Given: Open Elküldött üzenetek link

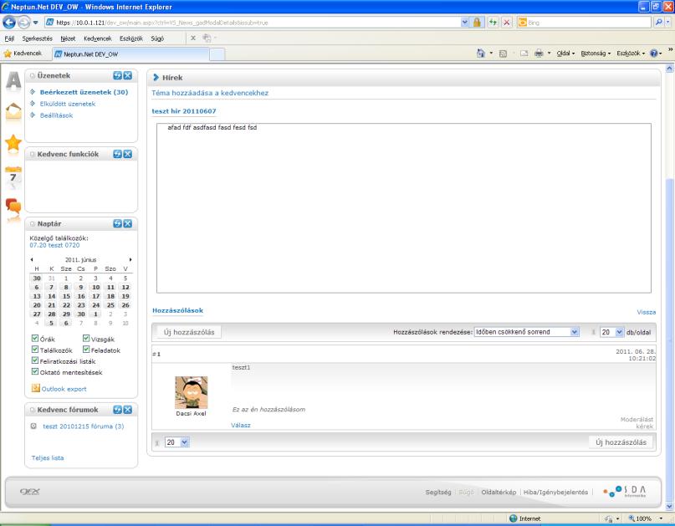Looking at the screenshot, I should click(68, 104).
